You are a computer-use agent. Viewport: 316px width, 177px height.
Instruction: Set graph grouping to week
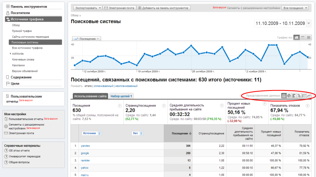[x=302, y=37]
